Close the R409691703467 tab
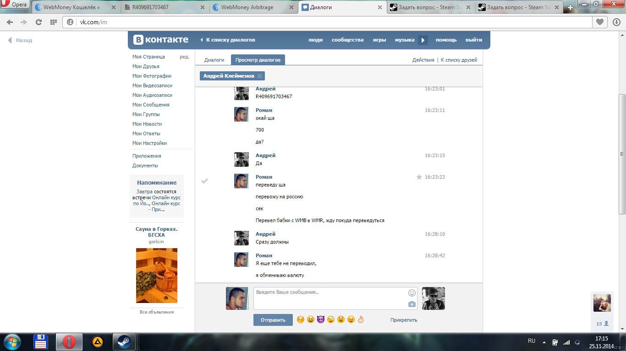This screenshot has height=351, width=626. click(x=203, y=7)
